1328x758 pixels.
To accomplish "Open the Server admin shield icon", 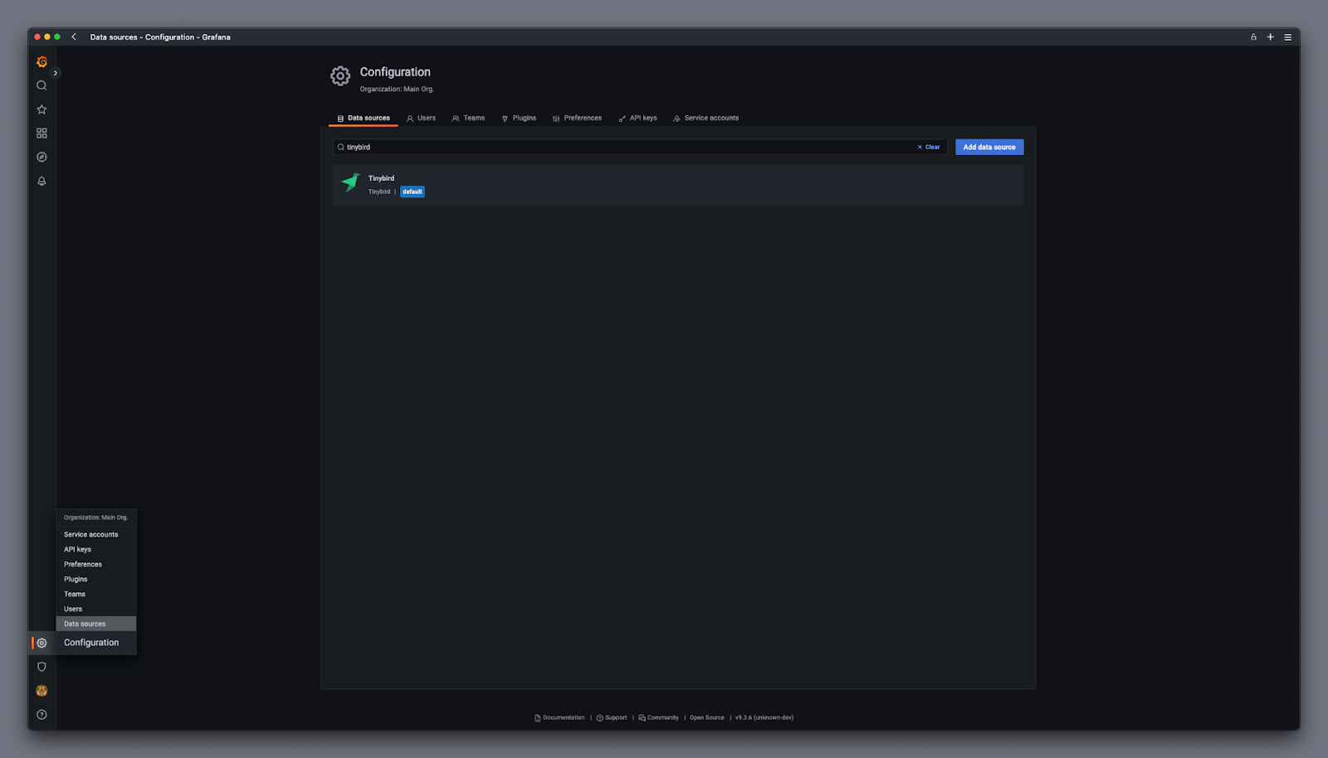I will tap(41, 667).
